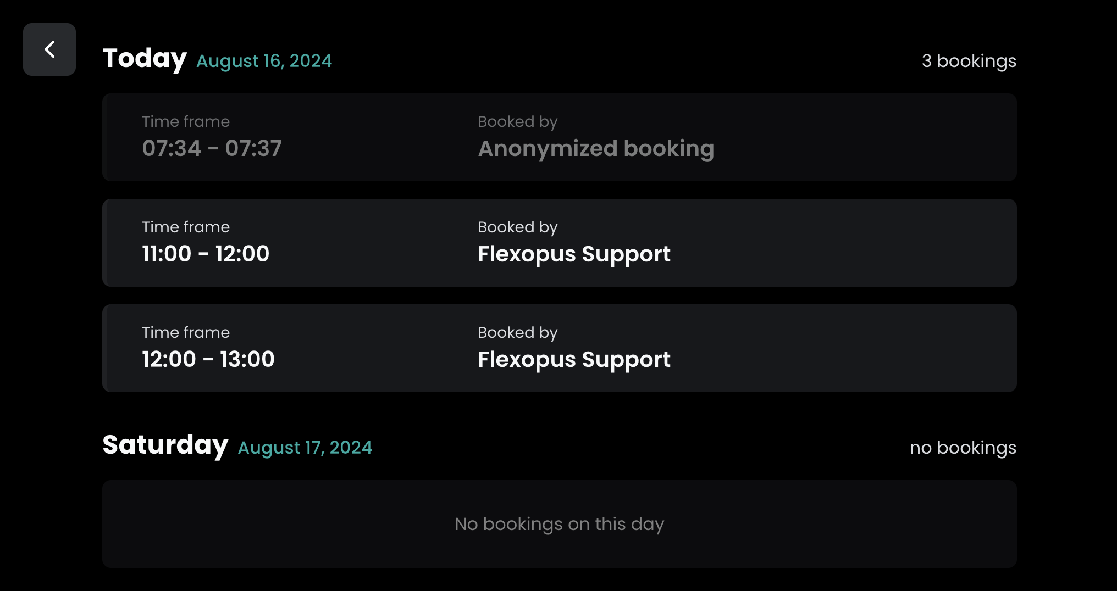Click Time frame label above 07:34 booking

pyautogui.click(x=186, y=121)
